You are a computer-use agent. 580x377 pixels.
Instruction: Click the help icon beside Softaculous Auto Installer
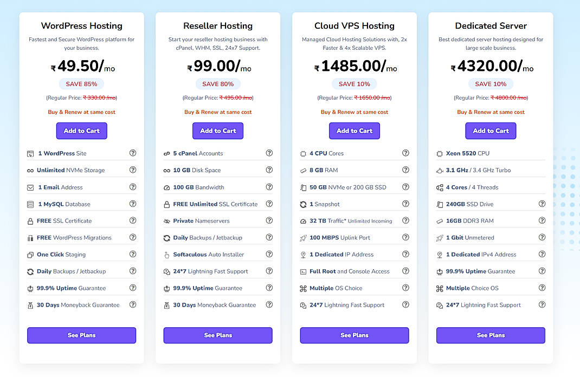(x=269, y=254)
